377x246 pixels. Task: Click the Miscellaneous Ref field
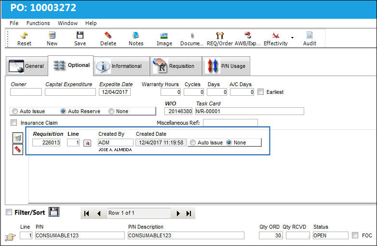pyautogui.click(x=230, y=123)
